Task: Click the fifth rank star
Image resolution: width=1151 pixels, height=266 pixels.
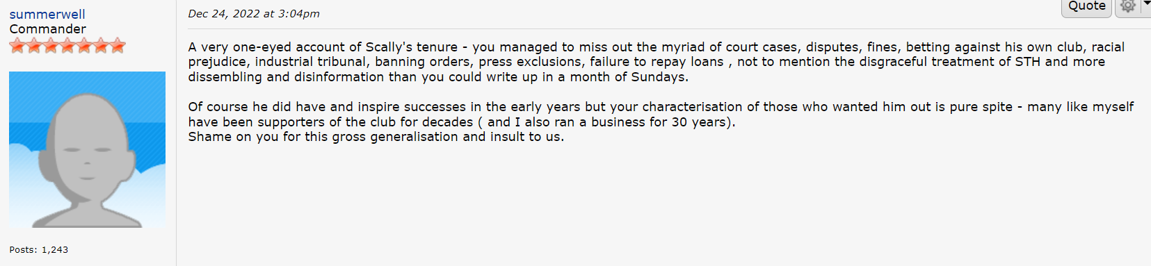Action: tap(84, 47)
